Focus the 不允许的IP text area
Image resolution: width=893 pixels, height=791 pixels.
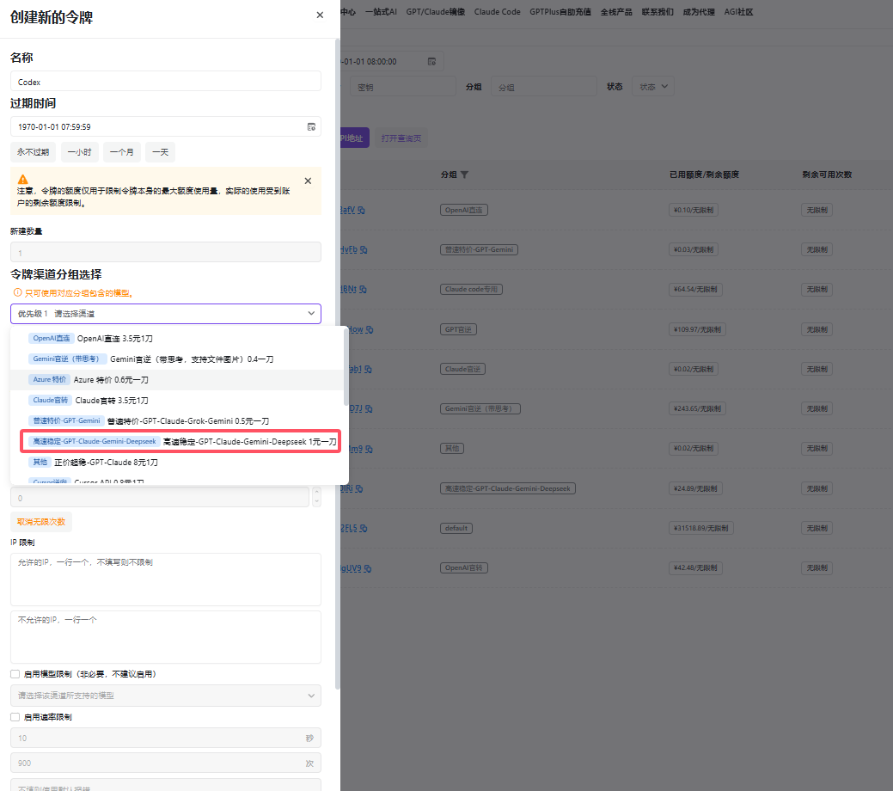click(166, 637)
